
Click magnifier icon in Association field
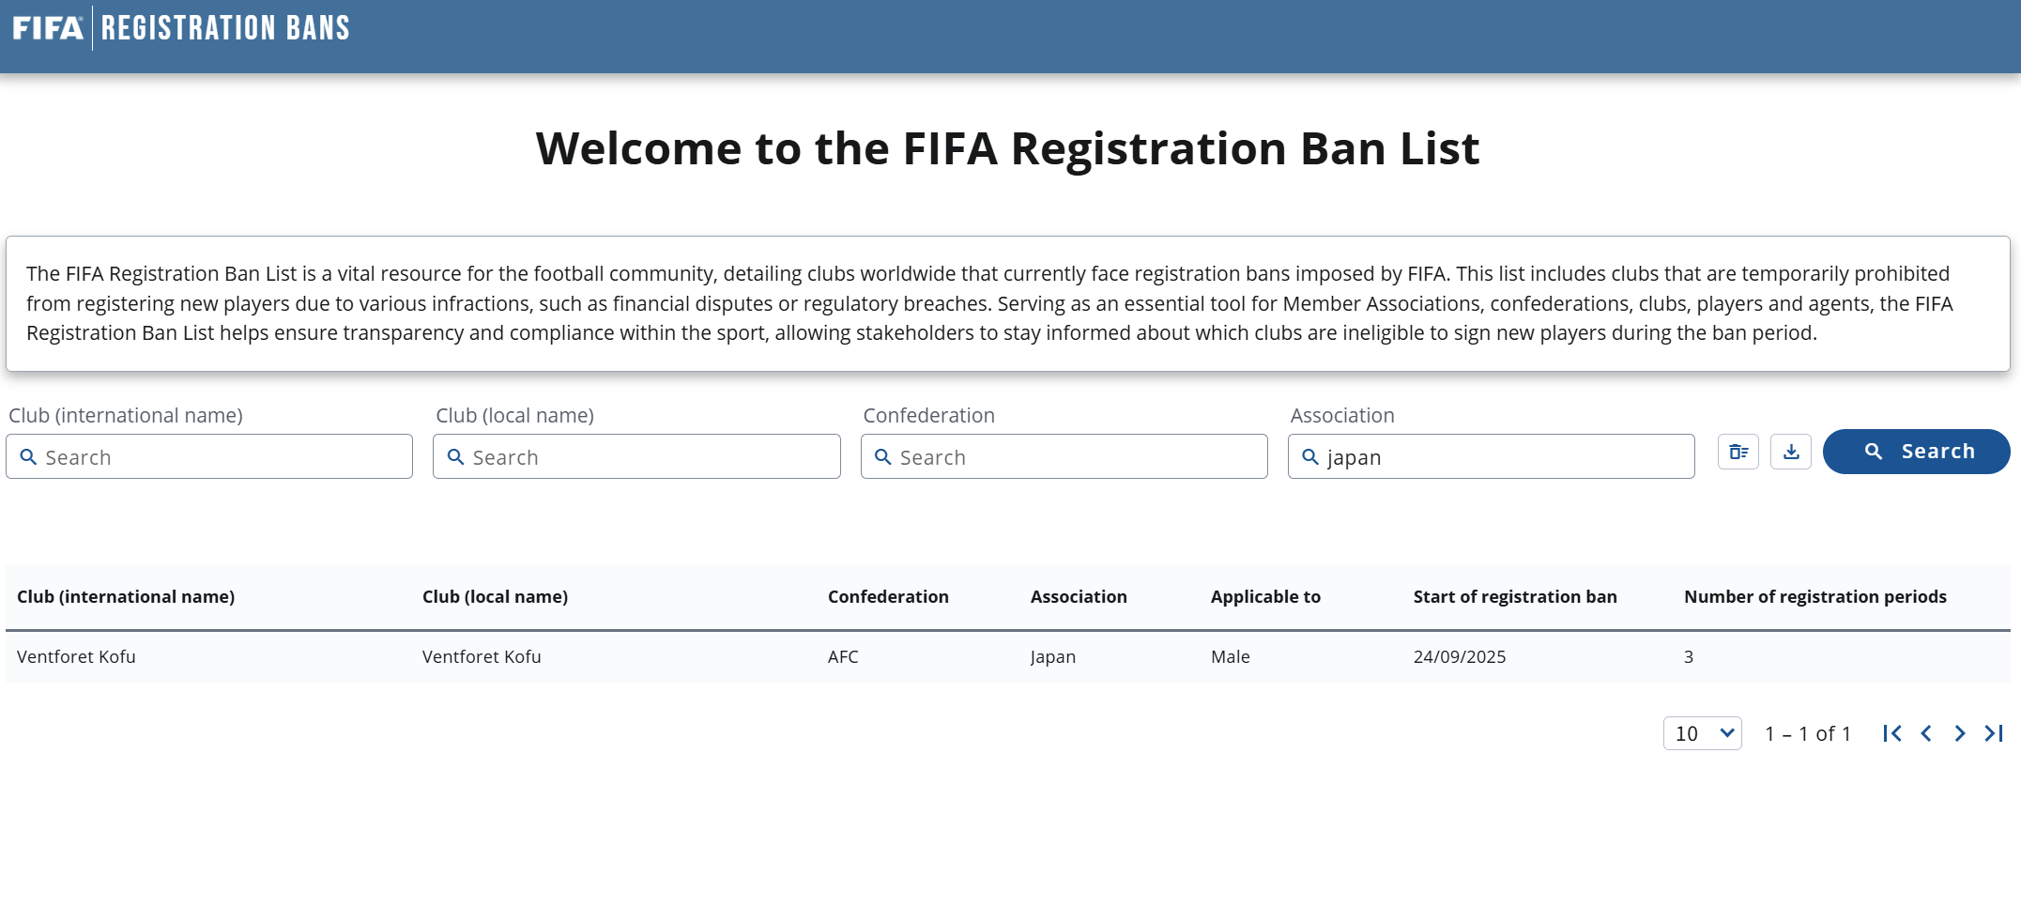tap(1310, 457)
